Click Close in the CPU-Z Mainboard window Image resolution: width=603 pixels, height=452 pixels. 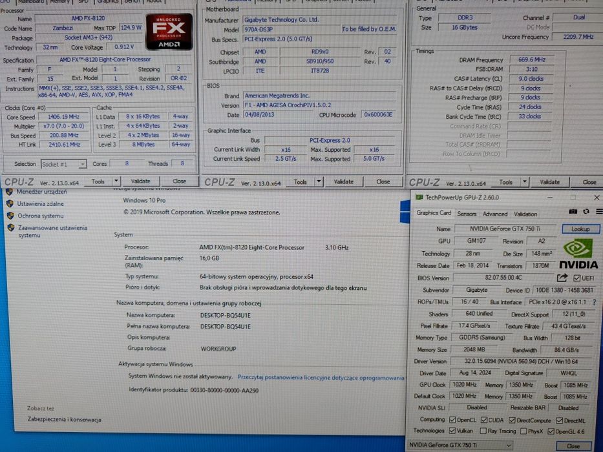coord(383,181)
